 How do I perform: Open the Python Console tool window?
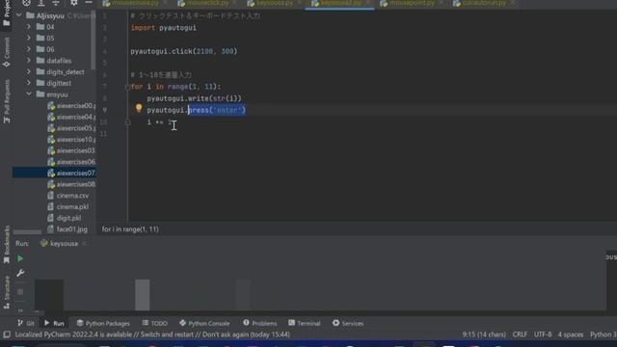pyautogui.click(x=204, y=323)
